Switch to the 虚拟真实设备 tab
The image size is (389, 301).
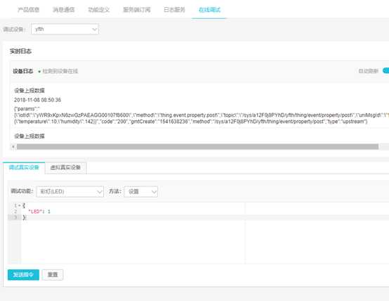65,167
